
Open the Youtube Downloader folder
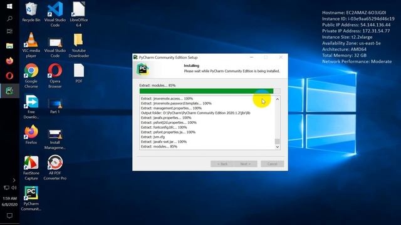click(x=79, y=45)
